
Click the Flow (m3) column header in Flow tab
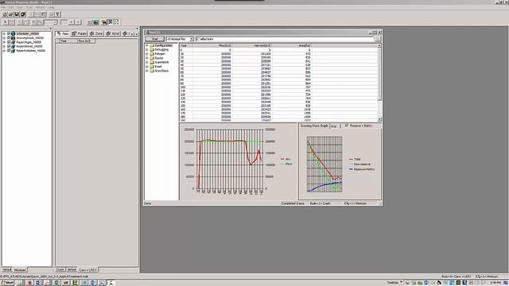click(87, 41)
